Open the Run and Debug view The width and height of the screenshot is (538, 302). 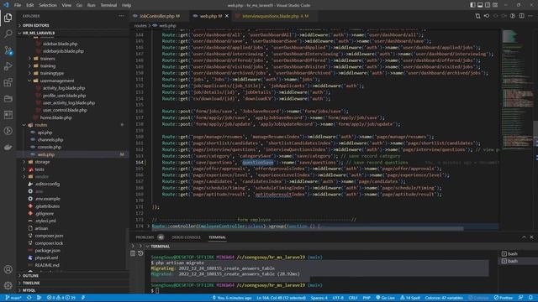click(8, 66)
